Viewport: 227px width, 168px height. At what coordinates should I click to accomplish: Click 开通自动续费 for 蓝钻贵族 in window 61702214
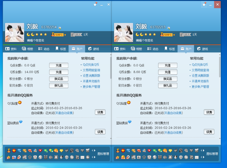[64, 132]
